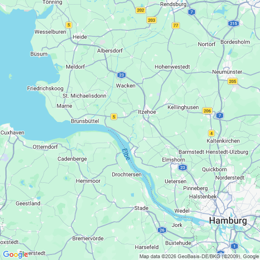Click the B4 shield above Kaltenkirchen

pos(211,133)
